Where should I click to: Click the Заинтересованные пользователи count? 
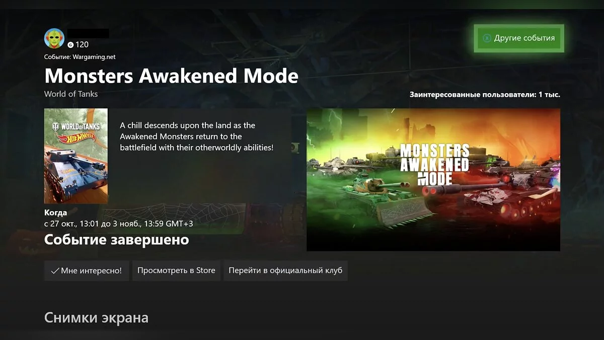(485, 94)
